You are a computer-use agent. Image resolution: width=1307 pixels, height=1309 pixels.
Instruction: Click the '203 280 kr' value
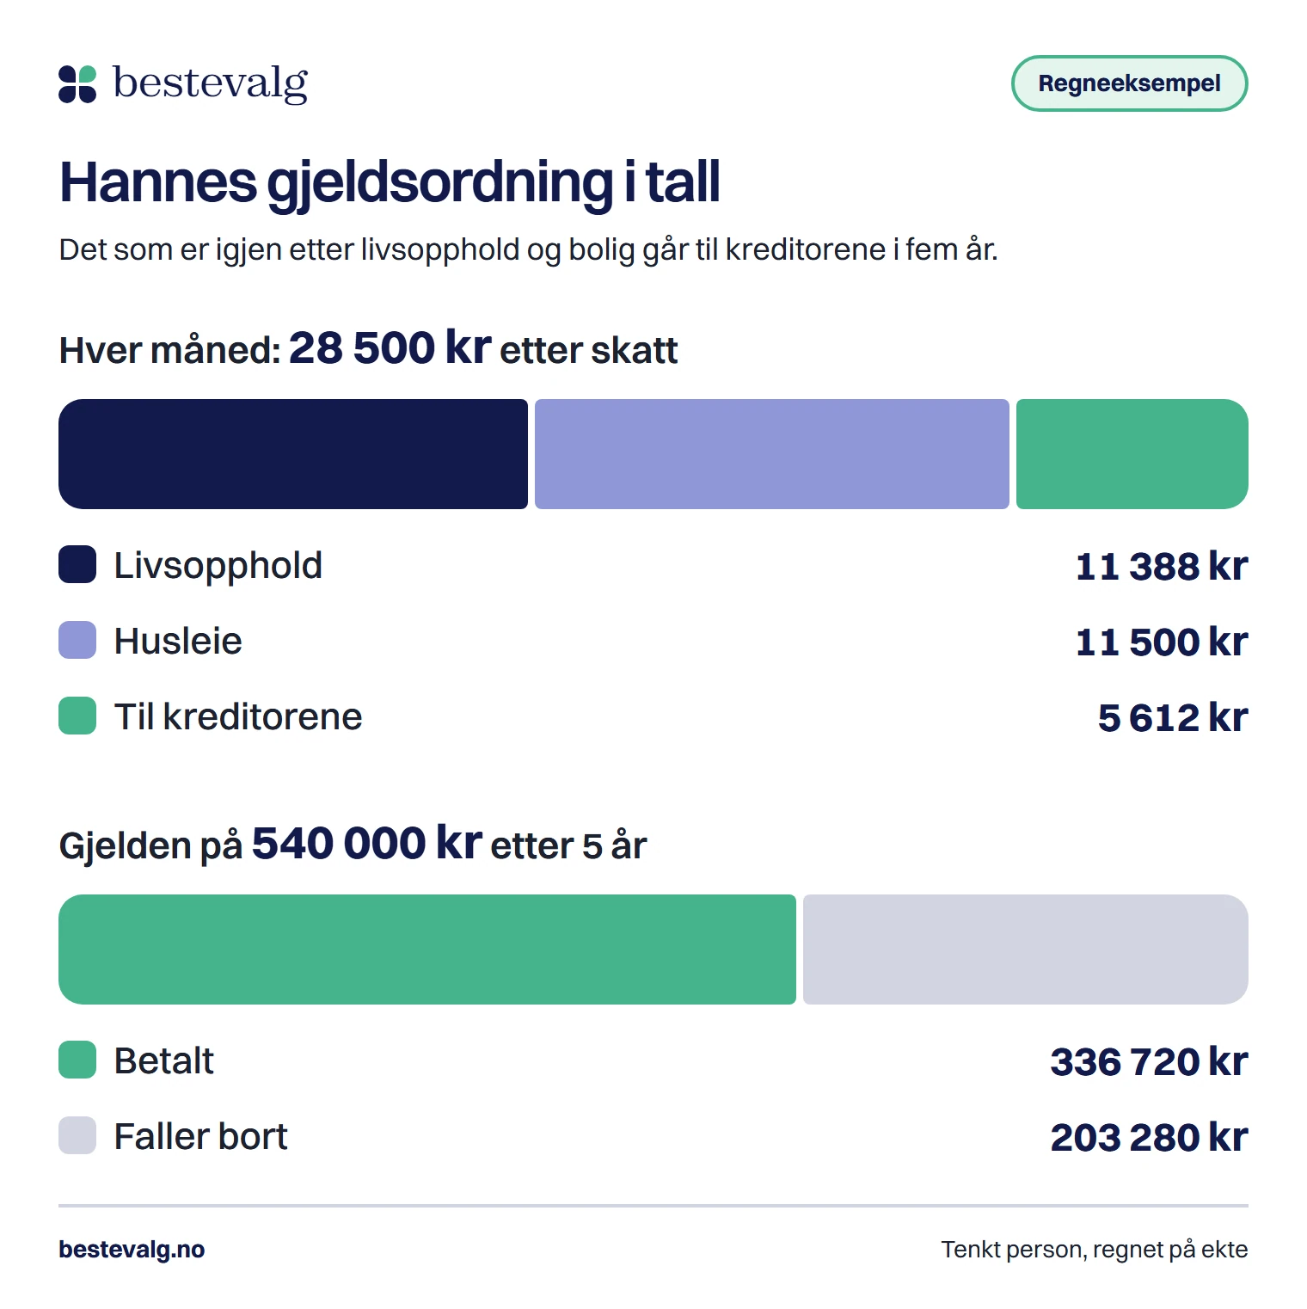[x=1149, y=1138]
